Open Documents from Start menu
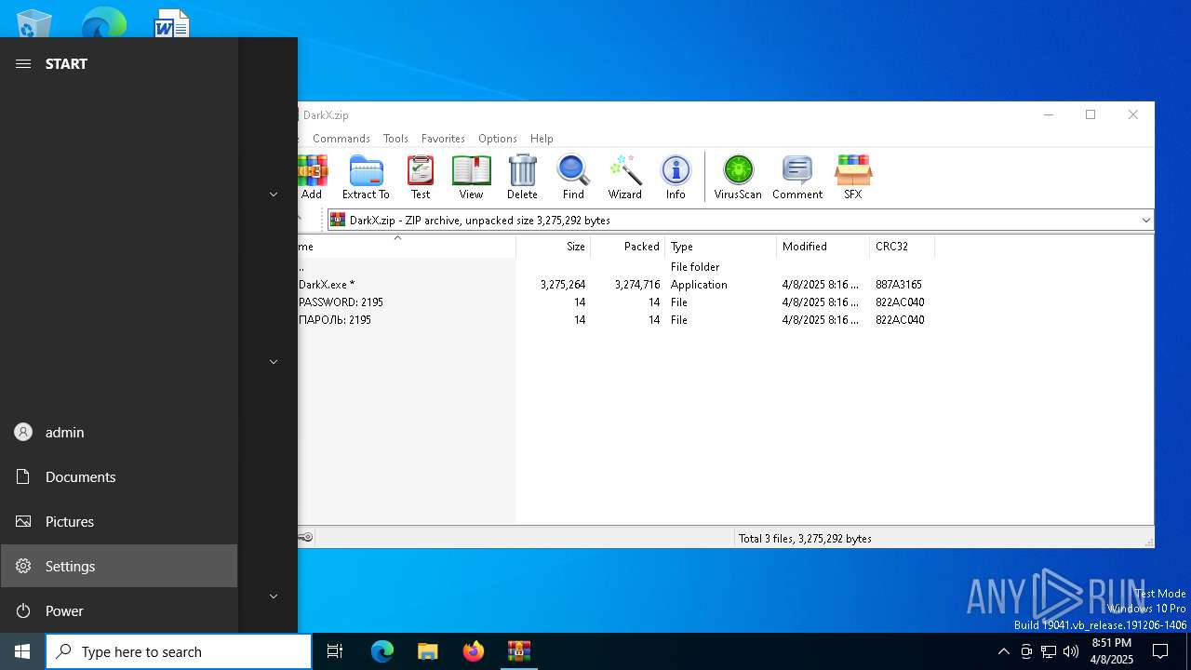 119,476
